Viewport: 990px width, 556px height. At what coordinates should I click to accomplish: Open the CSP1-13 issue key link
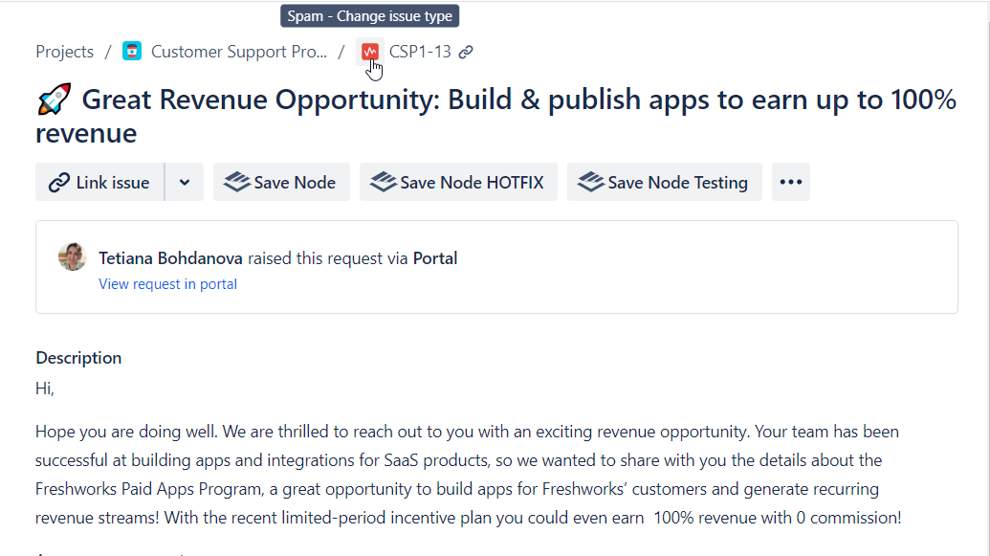tap(420, 52)
